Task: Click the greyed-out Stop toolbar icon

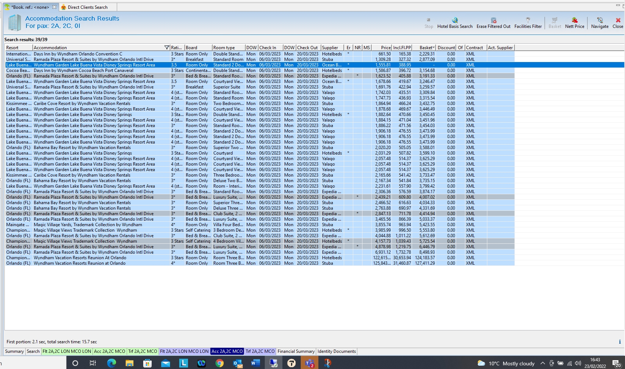Action: (x=429, y=20)
